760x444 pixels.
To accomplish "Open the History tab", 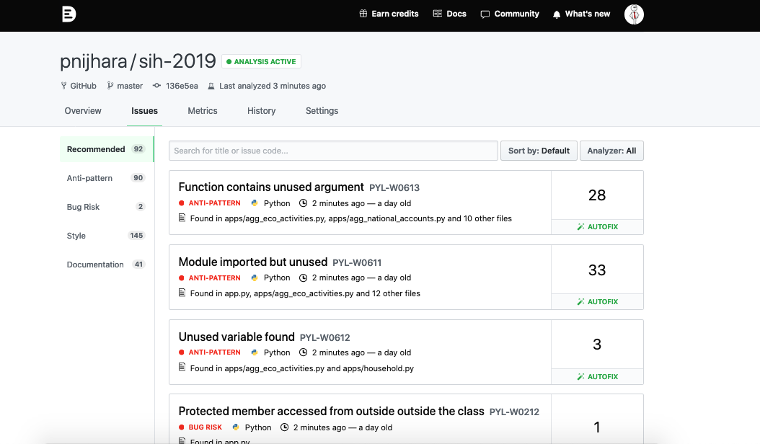I will 261,111.
